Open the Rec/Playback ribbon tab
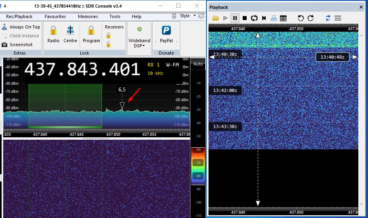Screen dimensions: 368x218 click(x=19, y=16)
